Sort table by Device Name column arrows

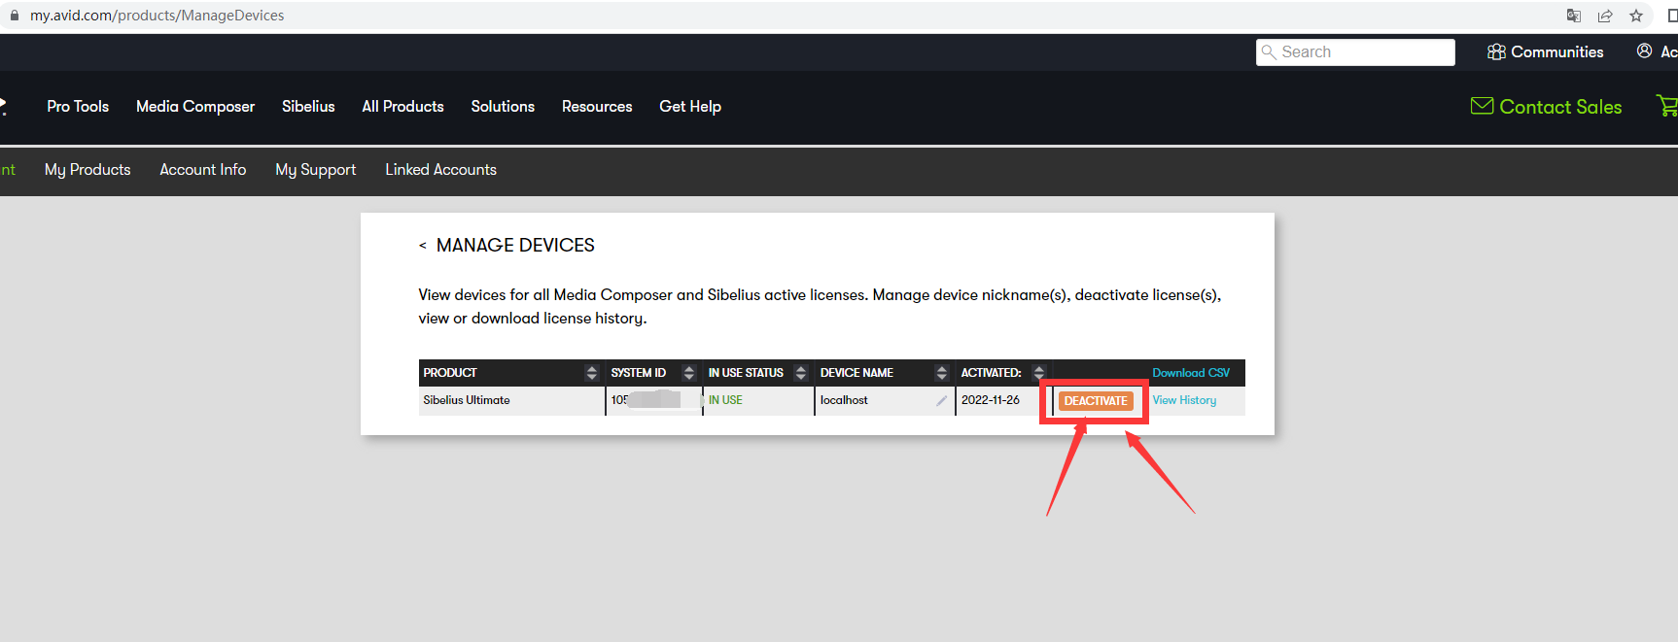(941, 373)
